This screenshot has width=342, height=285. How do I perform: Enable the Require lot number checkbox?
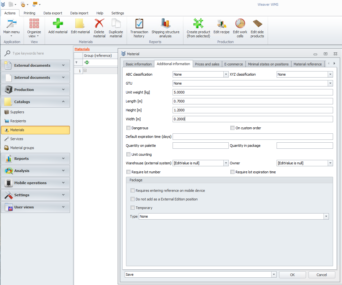point(129,172)
